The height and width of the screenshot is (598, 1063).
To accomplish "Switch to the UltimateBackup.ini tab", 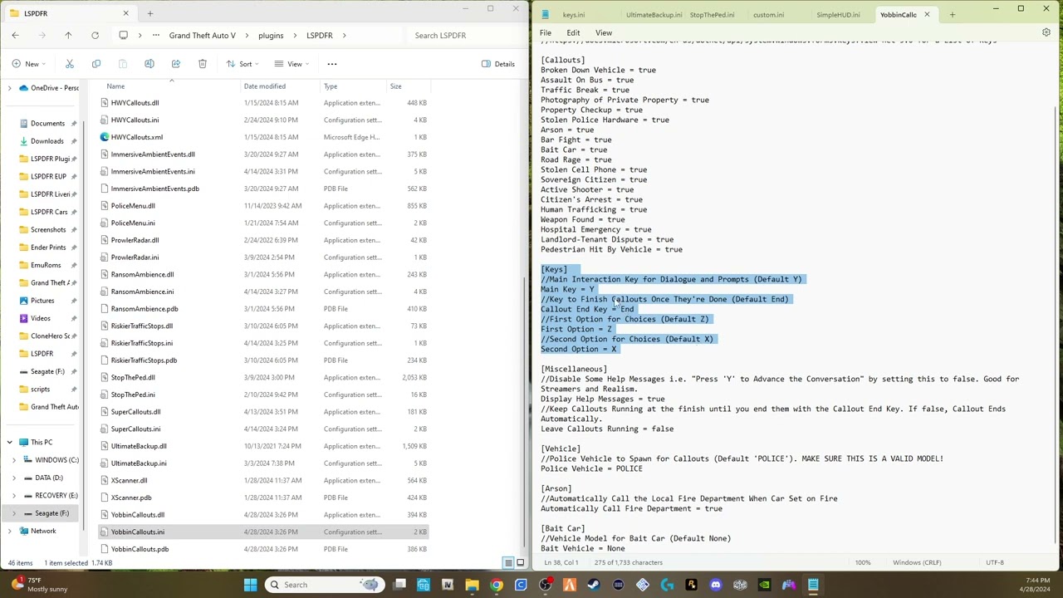I will point(654,15).
